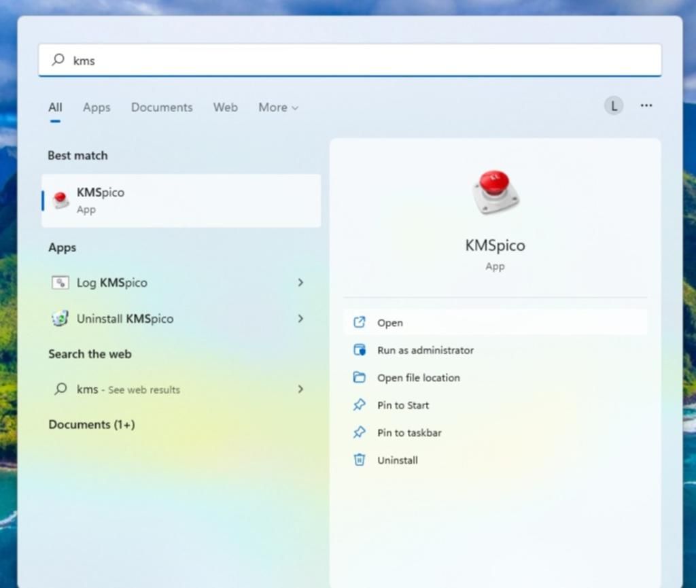Switch to the Web tab
Viewport: 696px width, 588px height.
pos(225,107)
